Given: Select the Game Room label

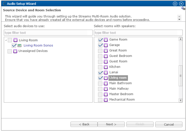Looking at the screenshot, I should click(x=118, y=39).
